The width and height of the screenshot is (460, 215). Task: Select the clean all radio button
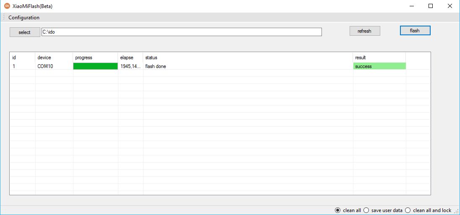point(348,210)
